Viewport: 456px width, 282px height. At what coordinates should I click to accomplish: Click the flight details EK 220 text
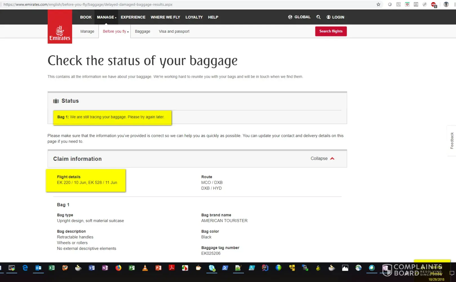87,182
